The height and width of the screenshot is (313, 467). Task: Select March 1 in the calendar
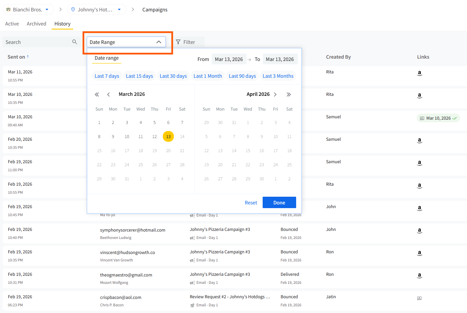99,122
